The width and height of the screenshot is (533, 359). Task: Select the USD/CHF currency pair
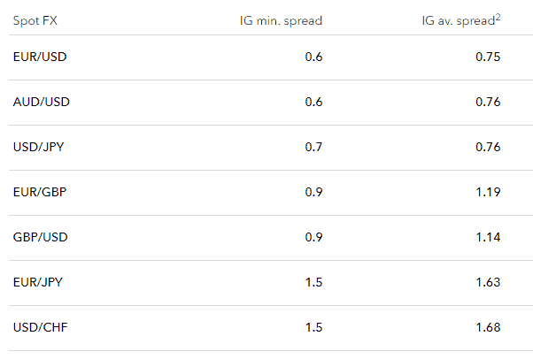pyautogui.click(x=41, y=327)
